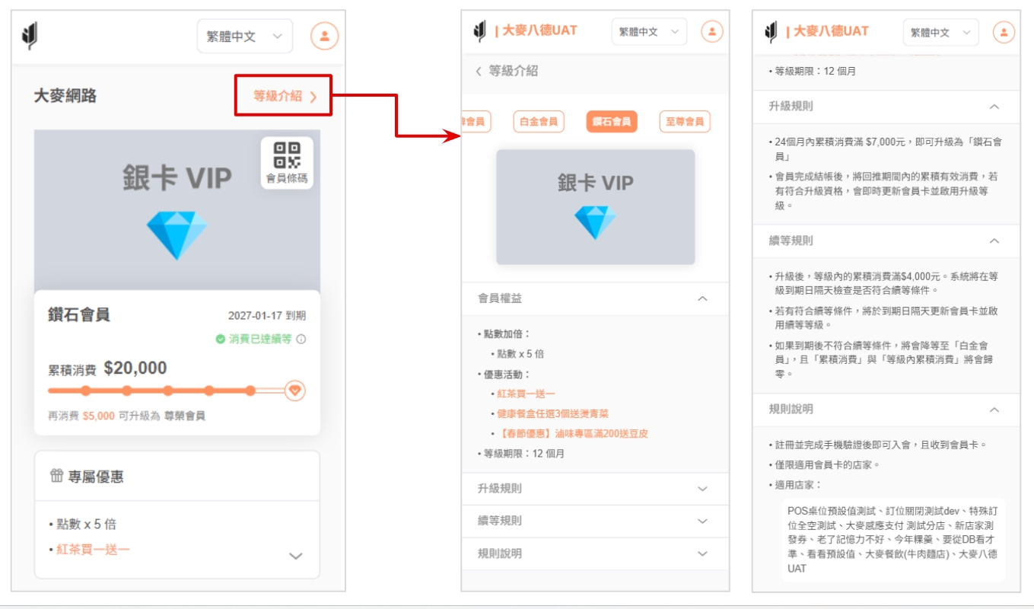Click the info icon beside 消費已達續等
Viewport: 1034px width, 609px height.
301,340
